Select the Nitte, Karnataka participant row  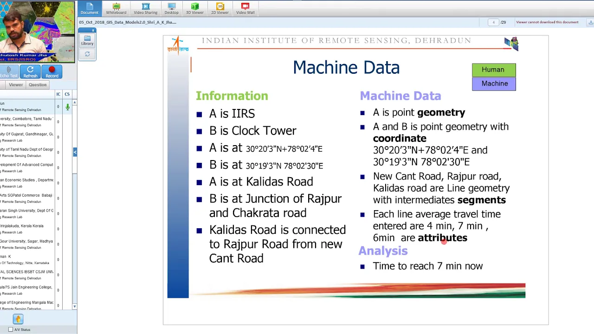coord(27,260)
